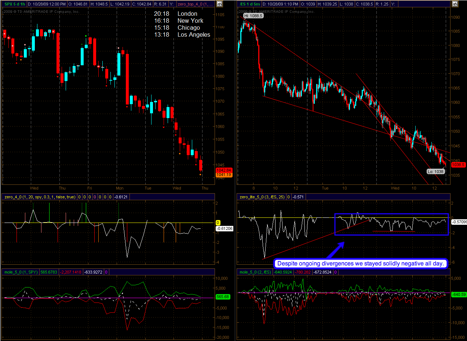Click the yellow 0 value label in zero_4_0 panel
The width and height of the screenshot is (467, 341).
(x=218, y=223)
